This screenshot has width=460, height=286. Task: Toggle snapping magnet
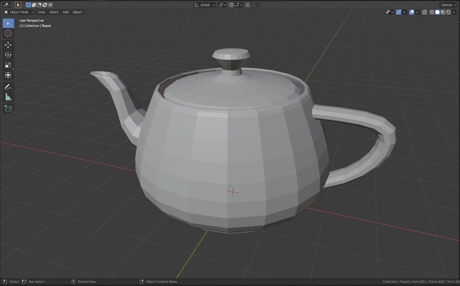click(x=231, y=5)
